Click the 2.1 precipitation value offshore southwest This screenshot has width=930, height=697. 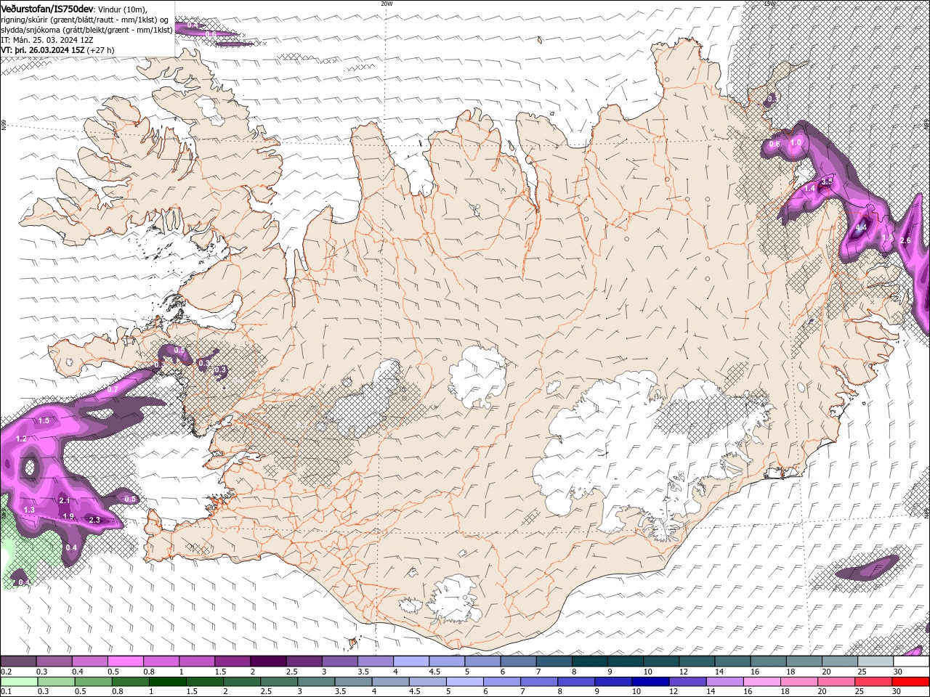(x=65, y=501)
